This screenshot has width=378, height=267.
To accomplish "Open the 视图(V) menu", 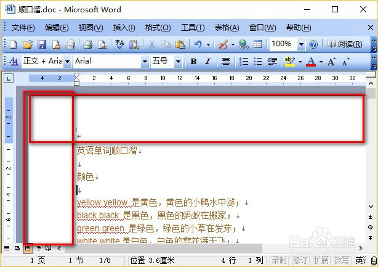I will point(90,28).
